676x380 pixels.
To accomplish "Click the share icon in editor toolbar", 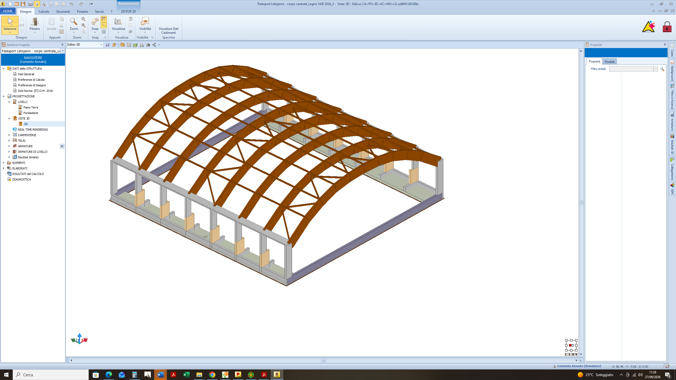I will click(x=154, y=45).
